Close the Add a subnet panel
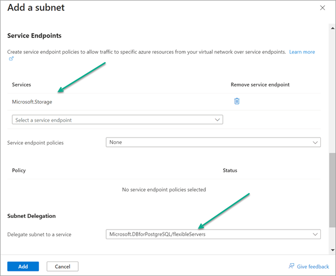 322,8
